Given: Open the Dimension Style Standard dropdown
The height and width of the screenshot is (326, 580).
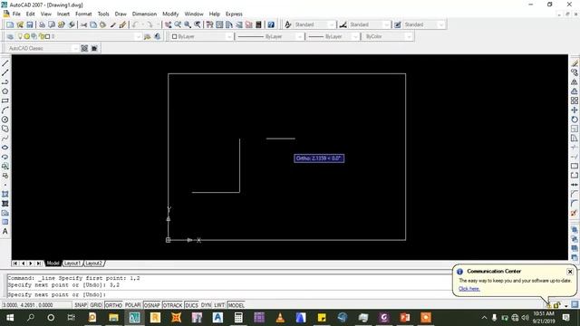Looking at the screenshot, I should (x=369, y=24).
